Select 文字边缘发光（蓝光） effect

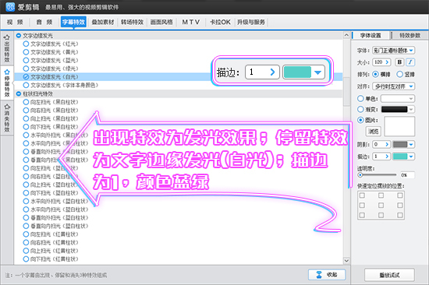click(51, 60)
